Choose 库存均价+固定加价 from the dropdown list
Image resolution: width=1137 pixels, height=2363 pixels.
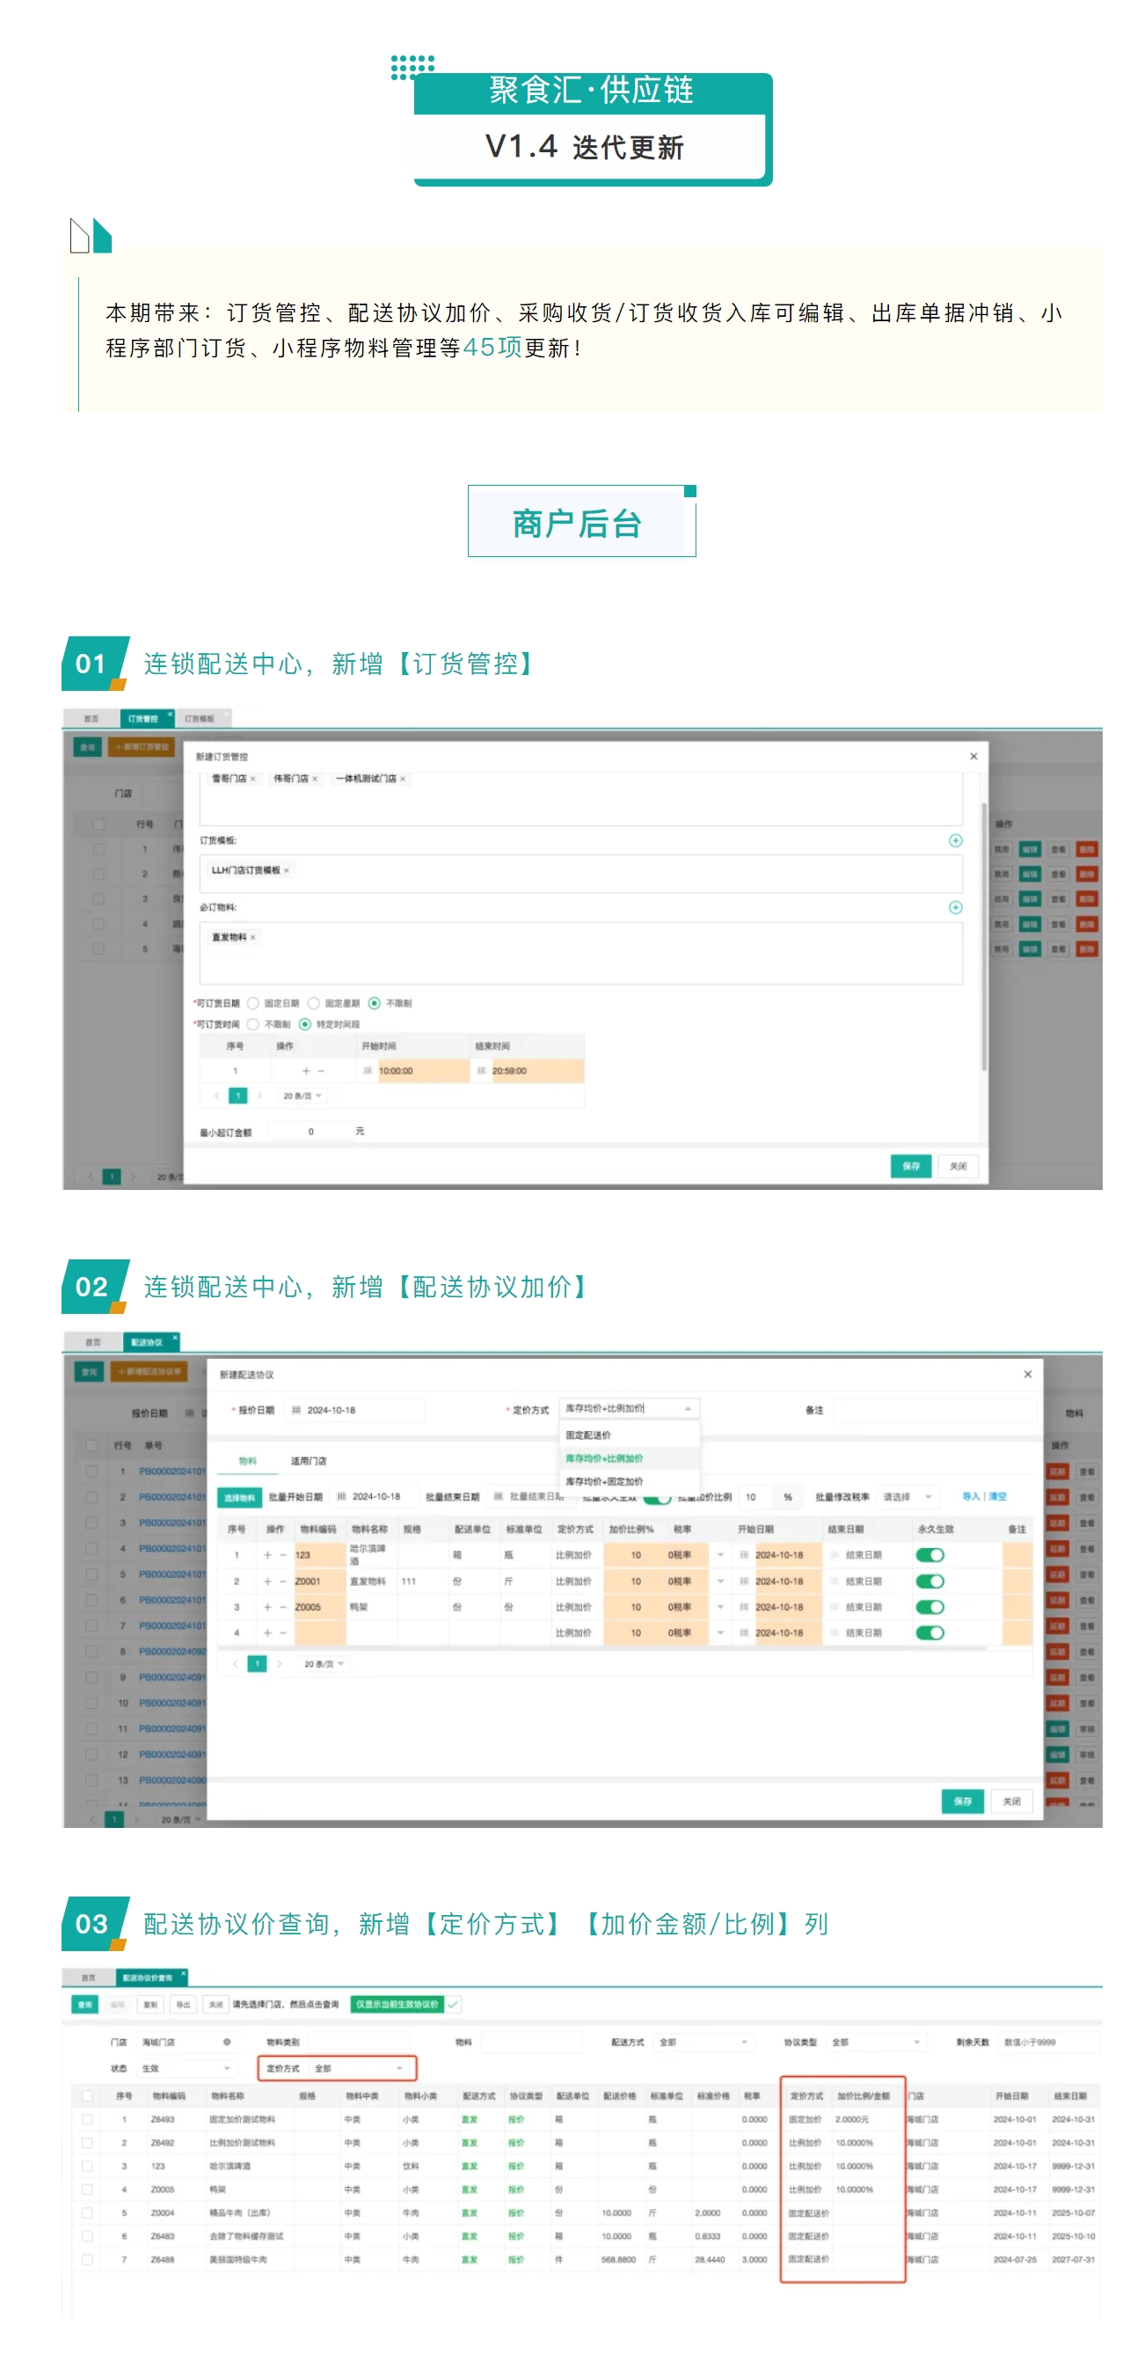pos(604,1480)
